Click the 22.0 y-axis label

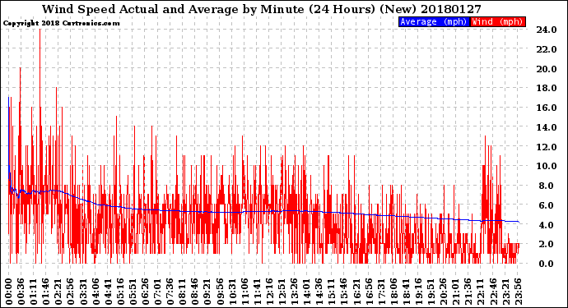click(547, 49)
